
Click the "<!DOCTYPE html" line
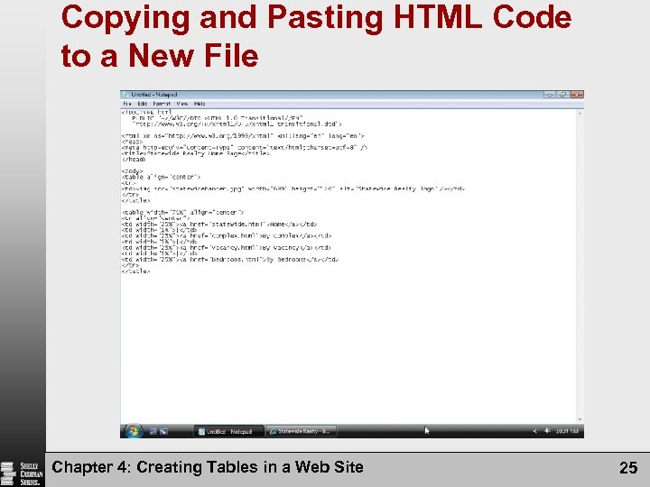click(147, 112)
